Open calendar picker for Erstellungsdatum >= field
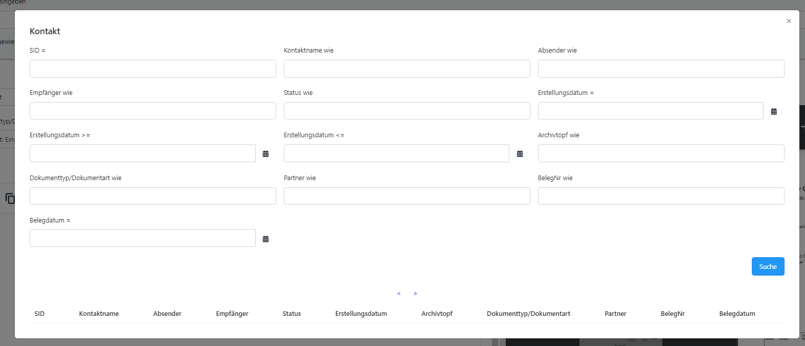This screenshot has height=346, width=805. tap(265, 154)
